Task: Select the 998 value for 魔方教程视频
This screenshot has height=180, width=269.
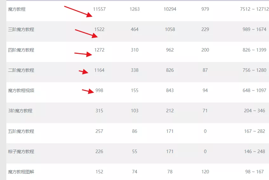Action: pyautogui.click(x=99, y=90)
